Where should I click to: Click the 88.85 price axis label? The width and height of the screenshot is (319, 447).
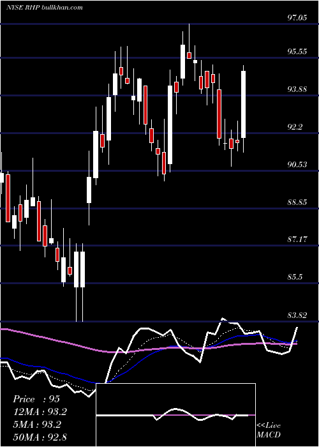point(297,202)
